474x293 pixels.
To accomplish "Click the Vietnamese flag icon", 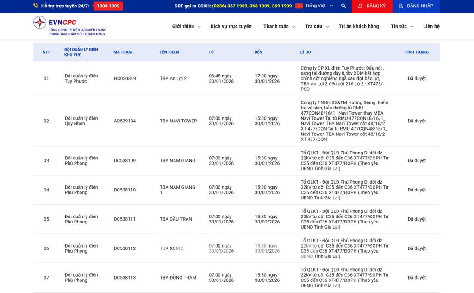I will [299, 6].
